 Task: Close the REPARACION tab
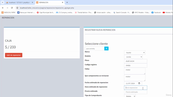[x=62, y=2]
